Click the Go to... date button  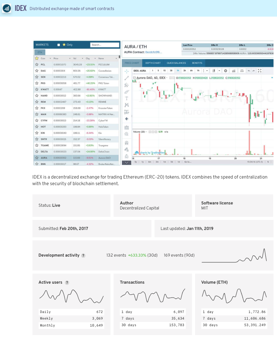pyautogui.click(x=188, y=162)
